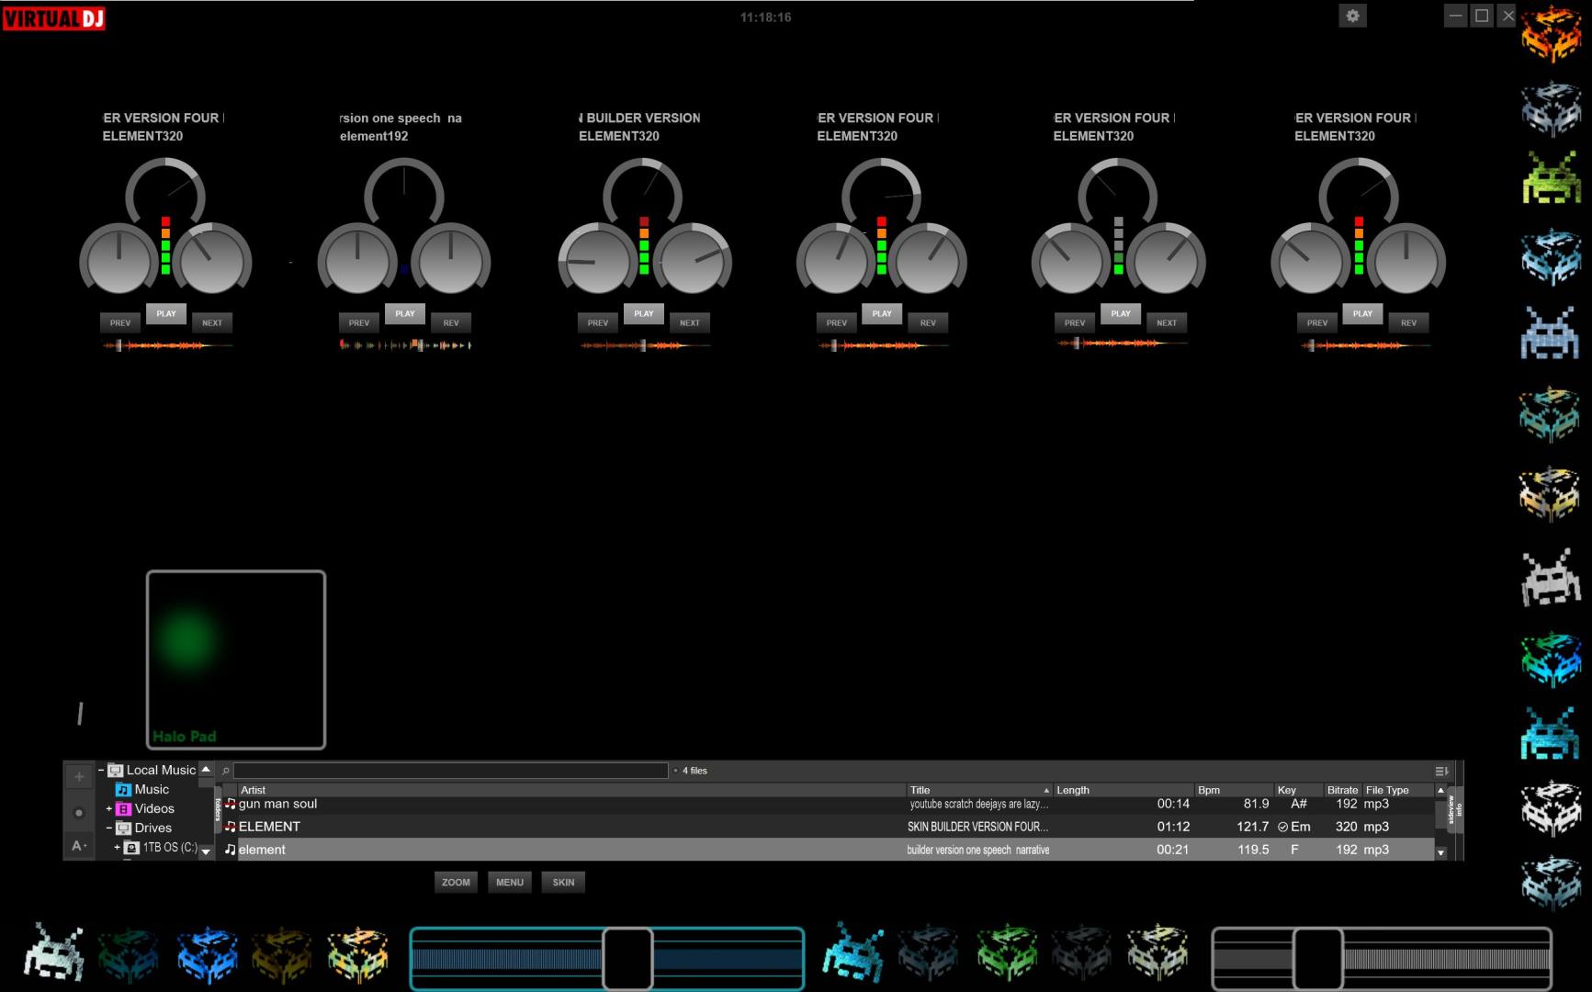Click the 11:18:16 clock display

765,17
